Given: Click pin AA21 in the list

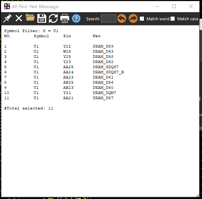Looking at the screenshot, I should 68,98.
